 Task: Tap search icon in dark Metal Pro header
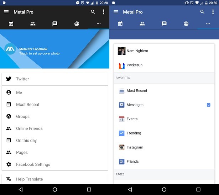click(x=93, y=12)
